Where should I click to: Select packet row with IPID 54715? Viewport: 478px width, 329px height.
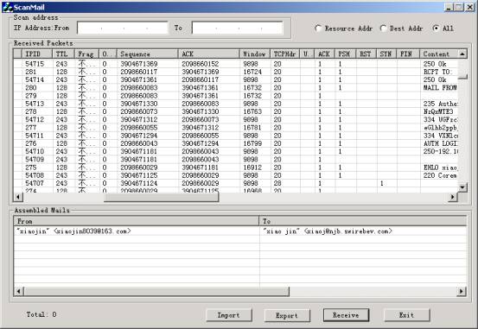pyautogui.click(x=236, y=64)
